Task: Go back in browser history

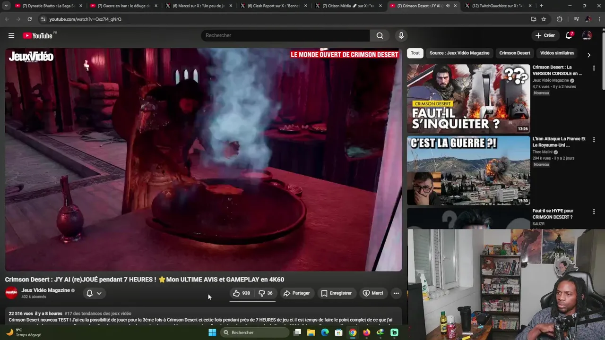Action: tap(7, 19)
